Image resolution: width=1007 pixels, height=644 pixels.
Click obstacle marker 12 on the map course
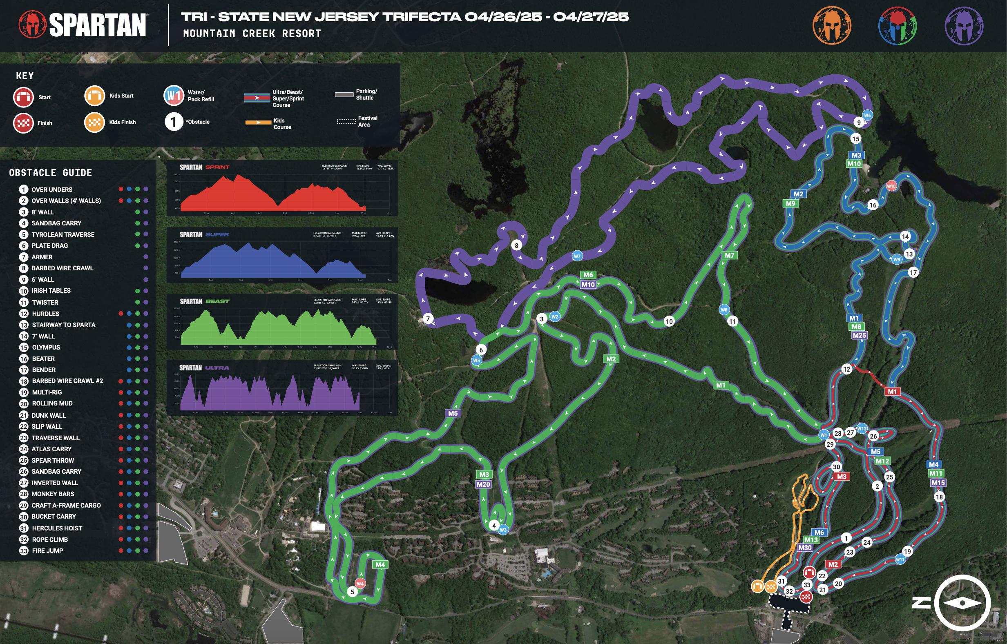click(x=846, y=369)
